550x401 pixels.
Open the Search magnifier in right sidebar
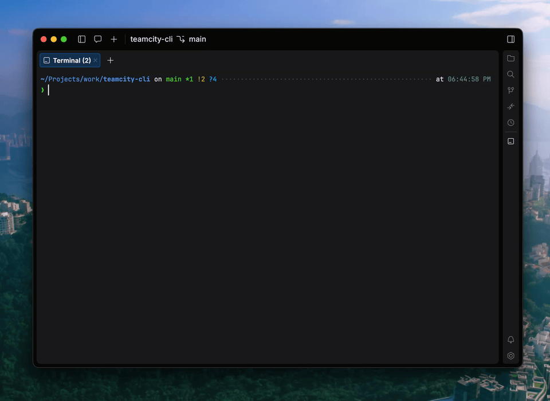[510, 75]
